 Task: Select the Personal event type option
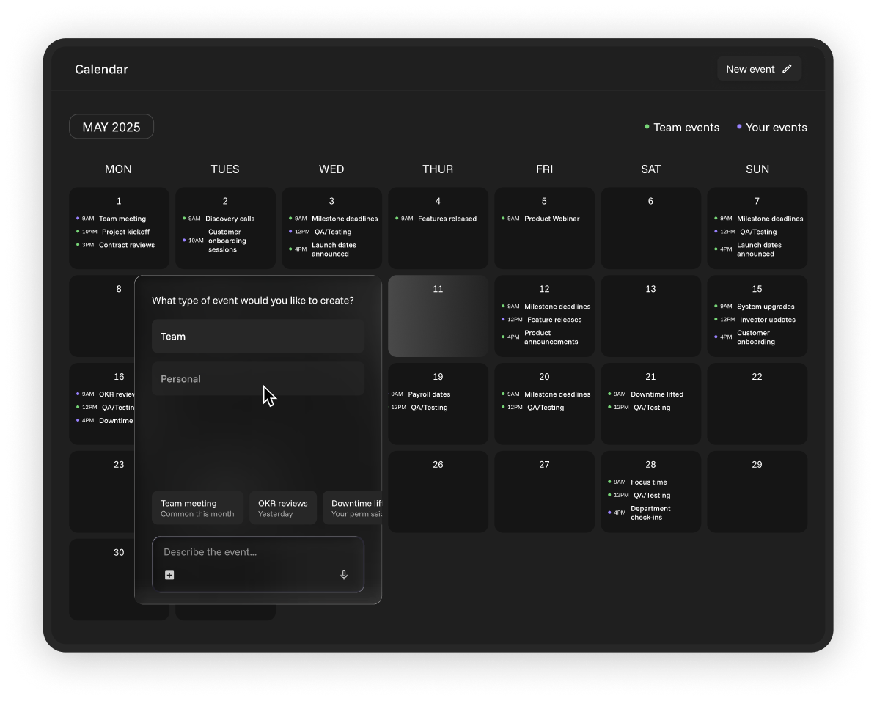point(257,379)
